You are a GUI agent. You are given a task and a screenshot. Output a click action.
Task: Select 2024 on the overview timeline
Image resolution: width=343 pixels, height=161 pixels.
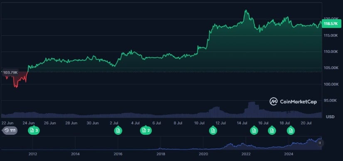pyautogui.click(x=289, y=154)
